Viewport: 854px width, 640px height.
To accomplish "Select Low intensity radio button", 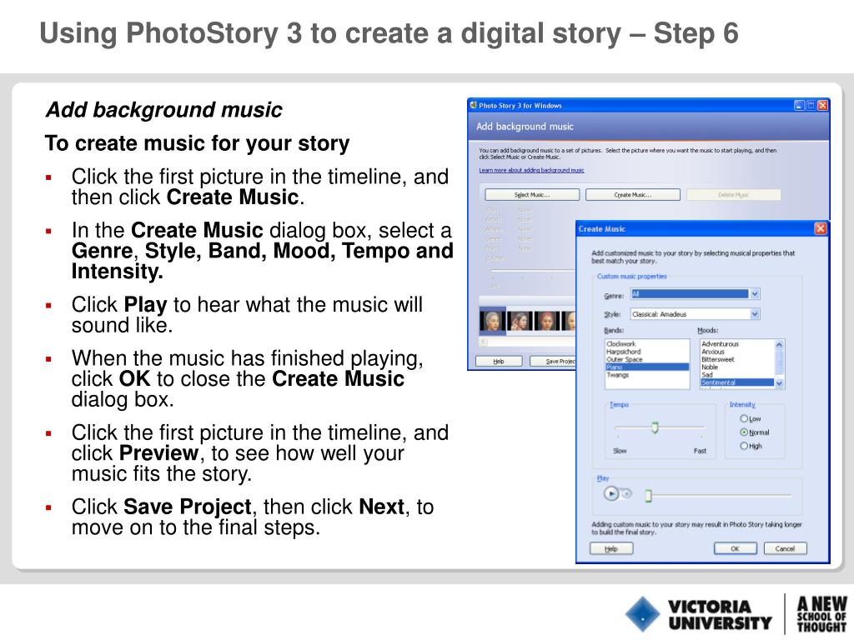I will 743,418.
